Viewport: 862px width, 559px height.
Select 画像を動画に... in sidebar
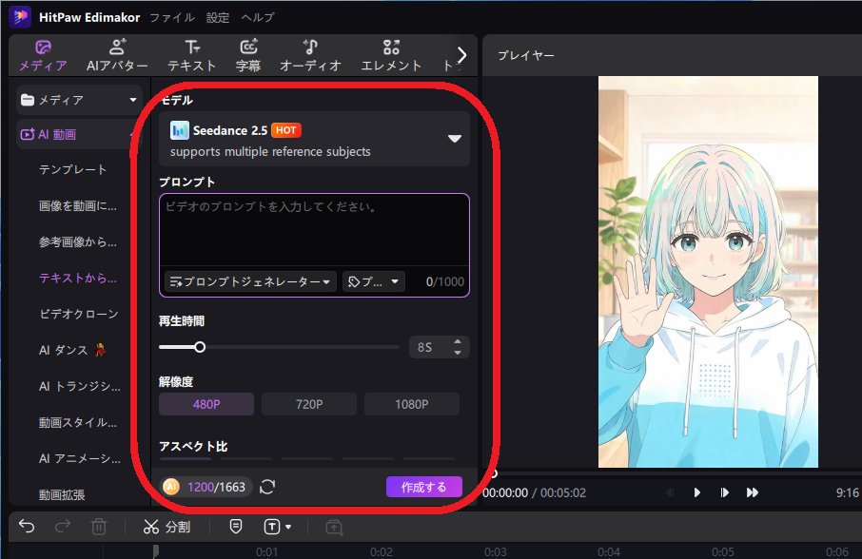[x=77, y=206]
